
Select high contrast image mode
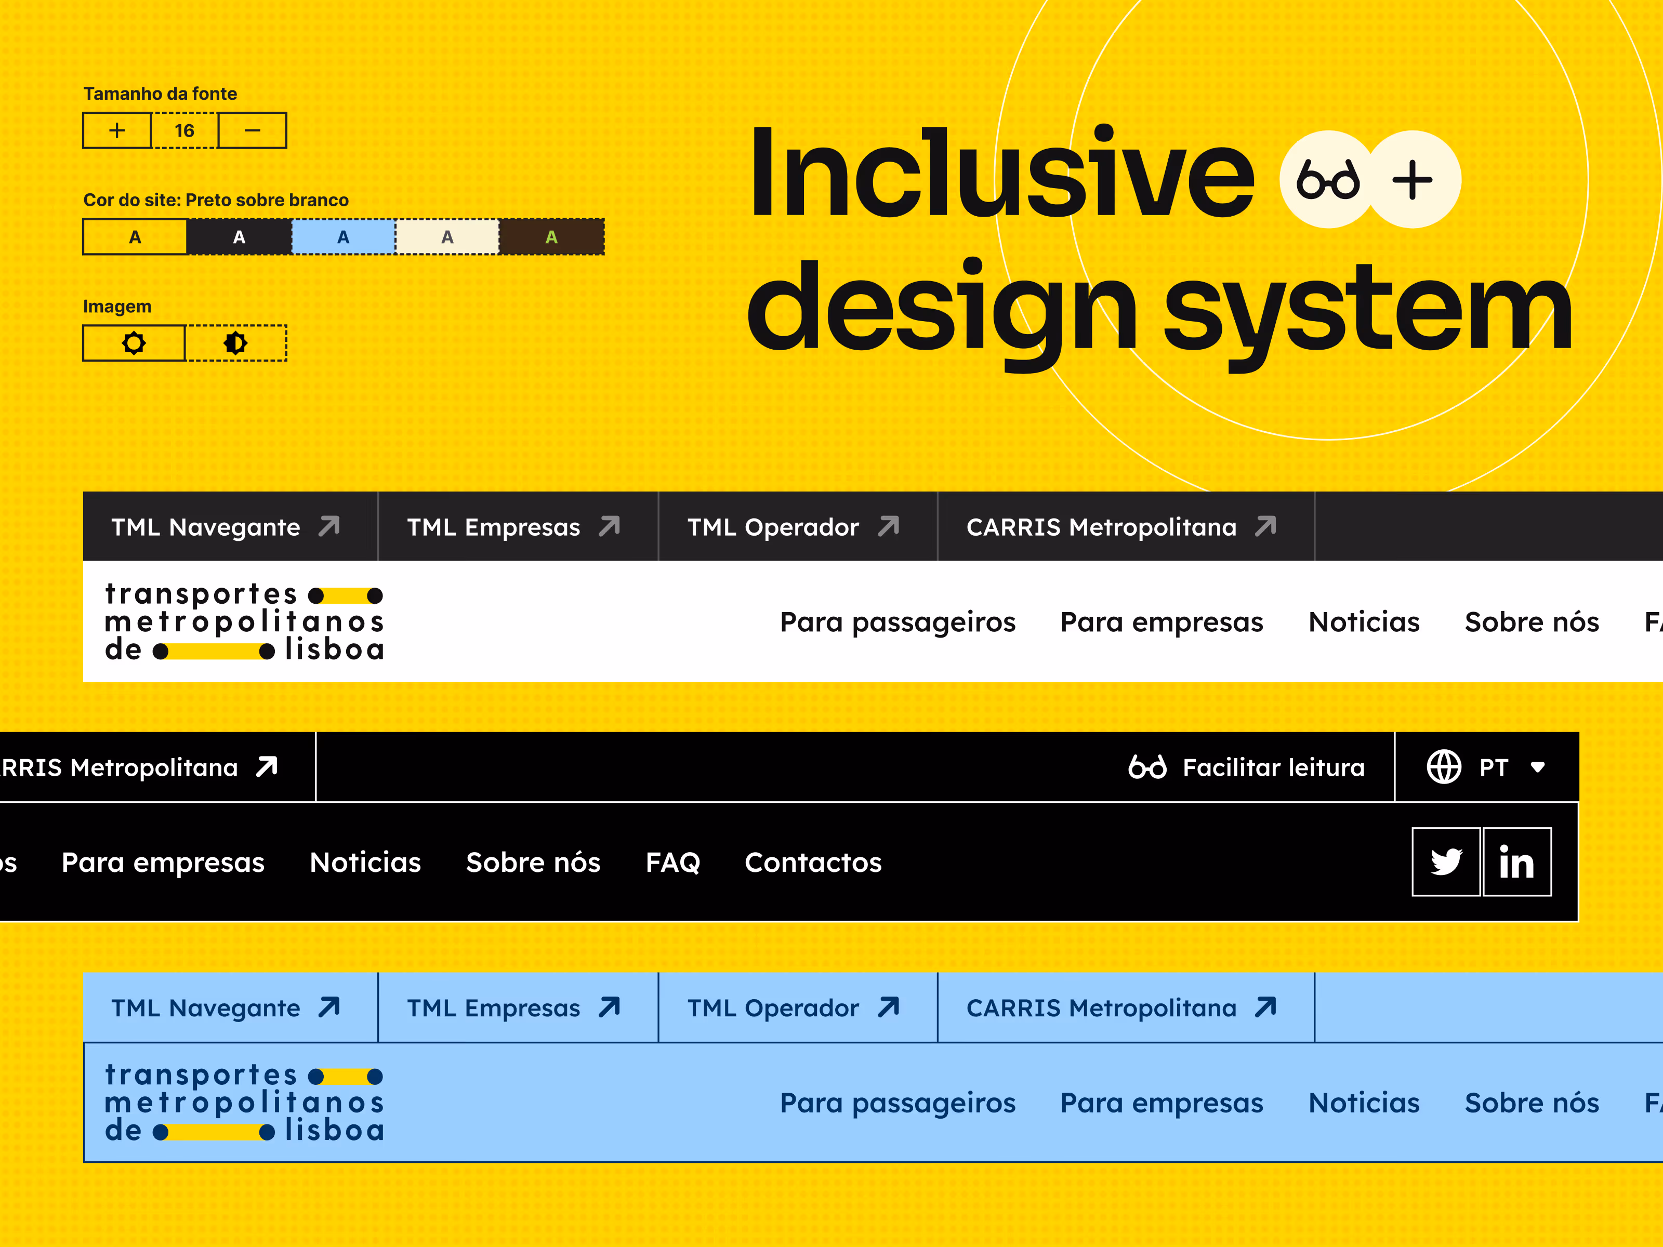click(235, 343)
